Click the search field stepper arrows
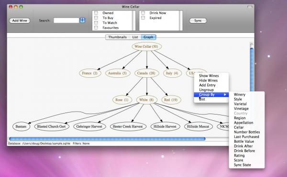287x177 pixels. (82, 20)
